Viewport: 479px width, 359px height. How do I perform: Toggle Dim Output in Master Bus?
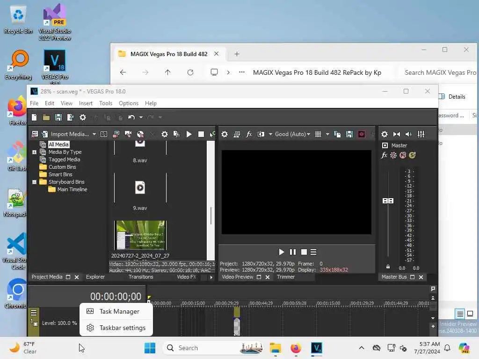coord(408,134)
